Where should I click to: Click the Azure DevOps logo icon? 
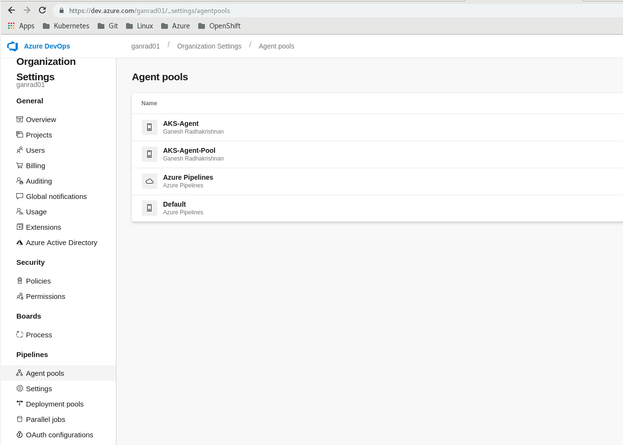(x=13, y=46)
